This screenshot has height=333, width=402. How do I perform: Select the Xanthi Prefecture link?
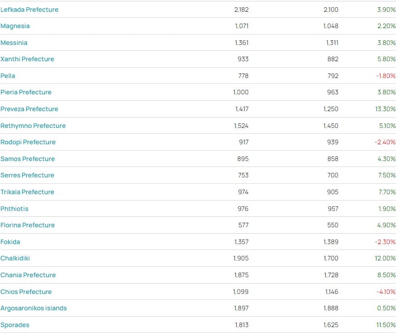pyautogui.click(x=27, y=59)
